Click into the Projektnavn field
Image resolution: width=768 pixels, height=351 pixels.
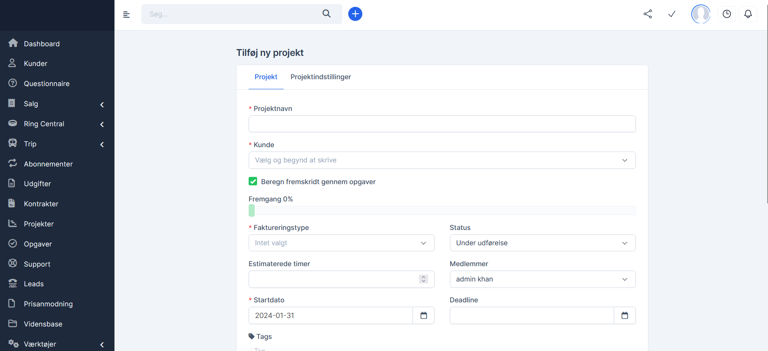coord(442,124)
